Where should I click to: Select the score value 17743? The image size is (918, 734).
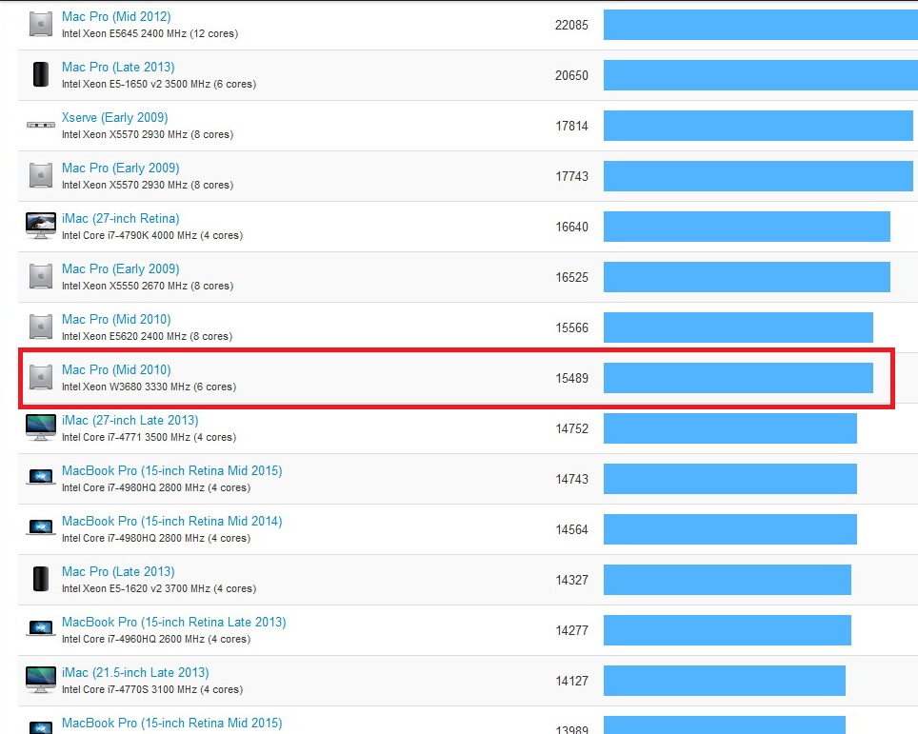coord(571,176)
